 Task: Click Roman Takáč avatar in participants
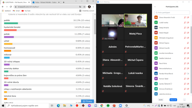(156, 79)
